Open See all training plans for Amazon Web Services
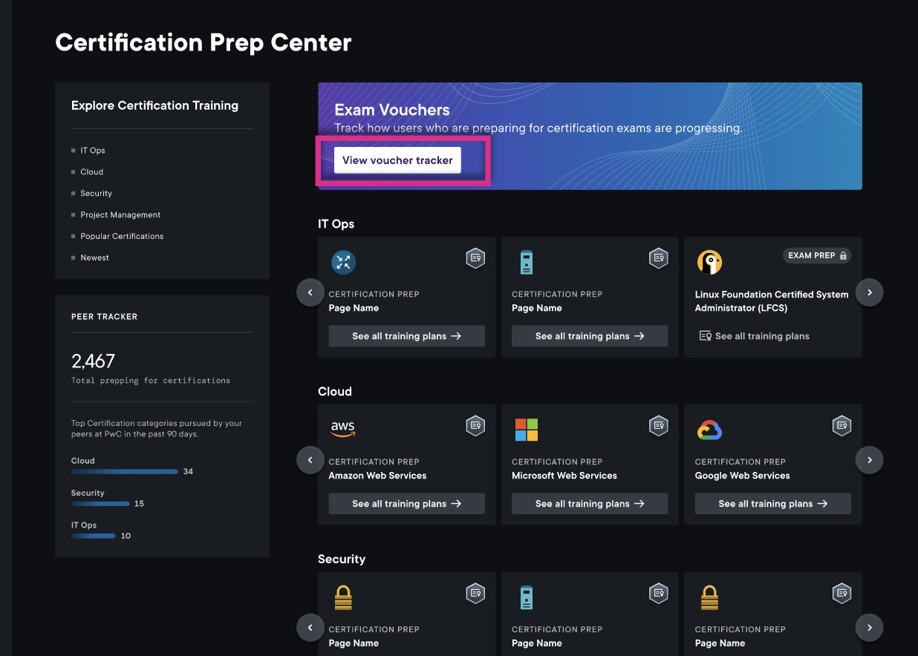918x656 pixels. (x=407, y=504)
